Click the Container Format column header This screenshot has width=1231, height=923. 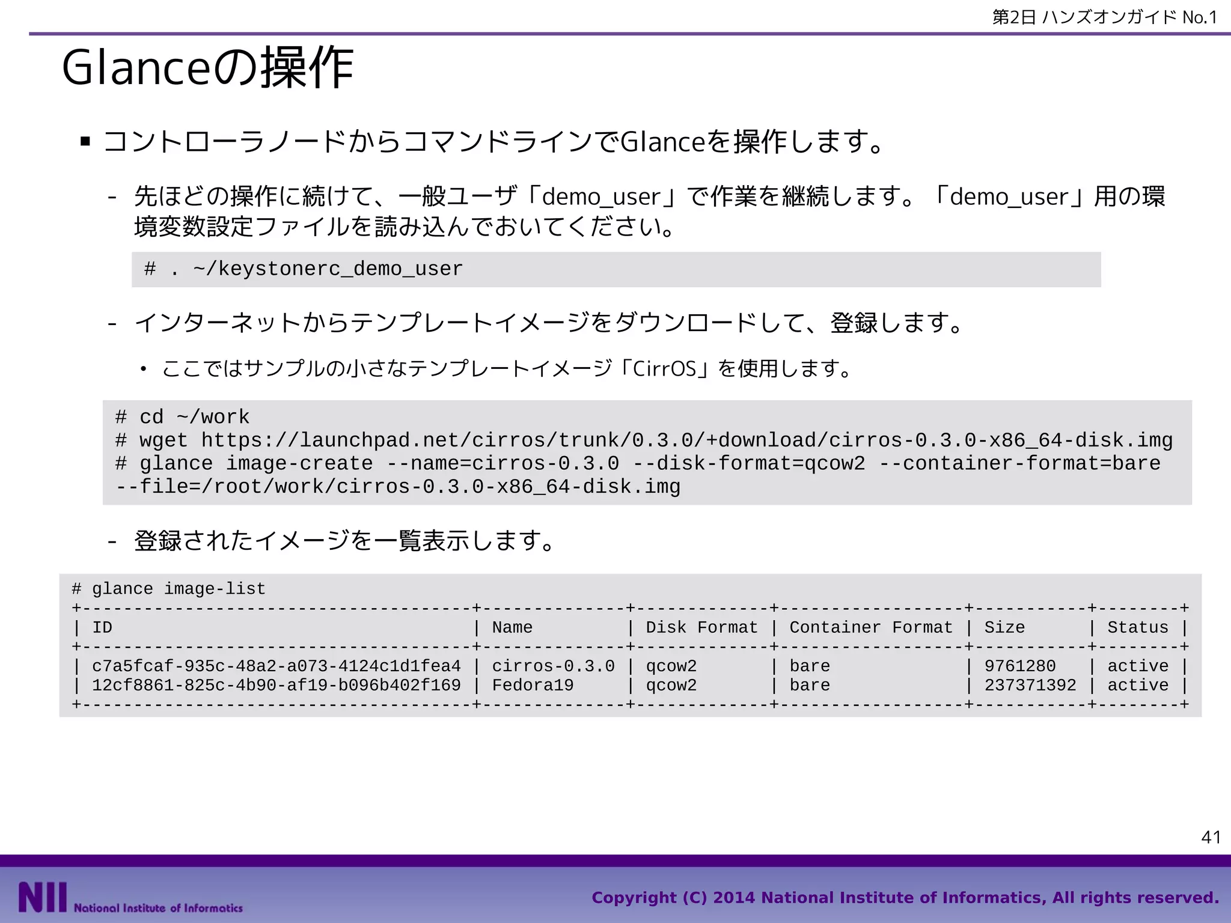point(871,627)
